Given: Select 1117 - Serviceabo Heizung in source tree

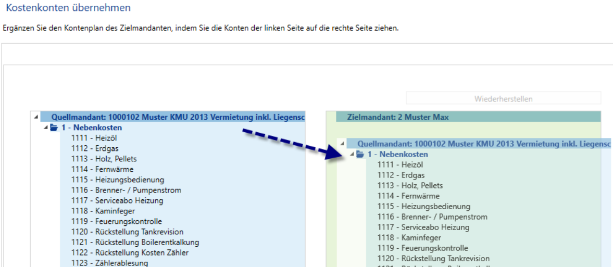Looking at the screenshot, I should pos(117,200).
